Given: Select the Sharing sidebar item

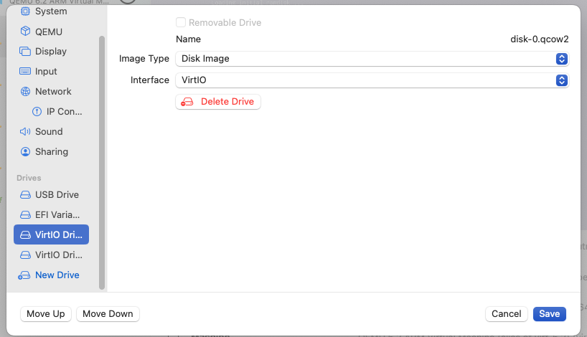Looking at the screenshot, I should tap(52, 151).
